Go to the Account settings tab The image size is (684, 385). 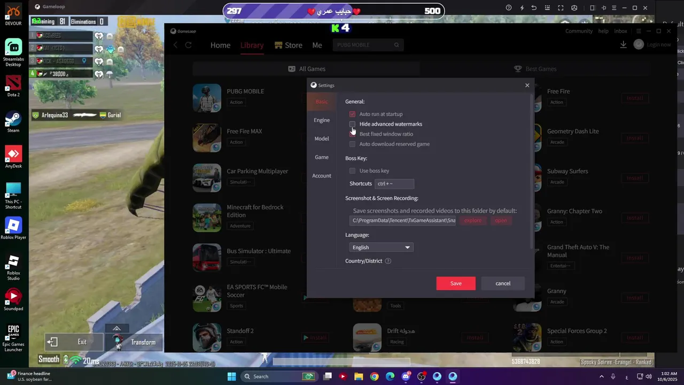click(322, 176)
